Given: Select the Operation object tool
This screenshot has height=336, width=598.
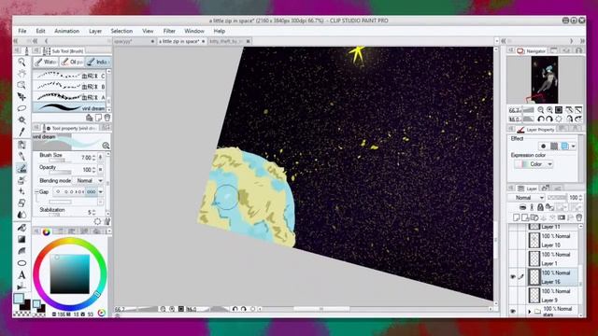Looking at the screenshot, I should click(21, 85).
